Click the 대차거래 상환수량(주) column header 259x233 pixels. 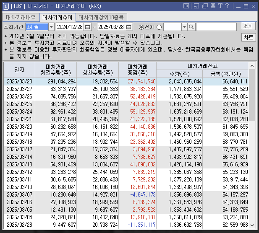tap(98, 70)
